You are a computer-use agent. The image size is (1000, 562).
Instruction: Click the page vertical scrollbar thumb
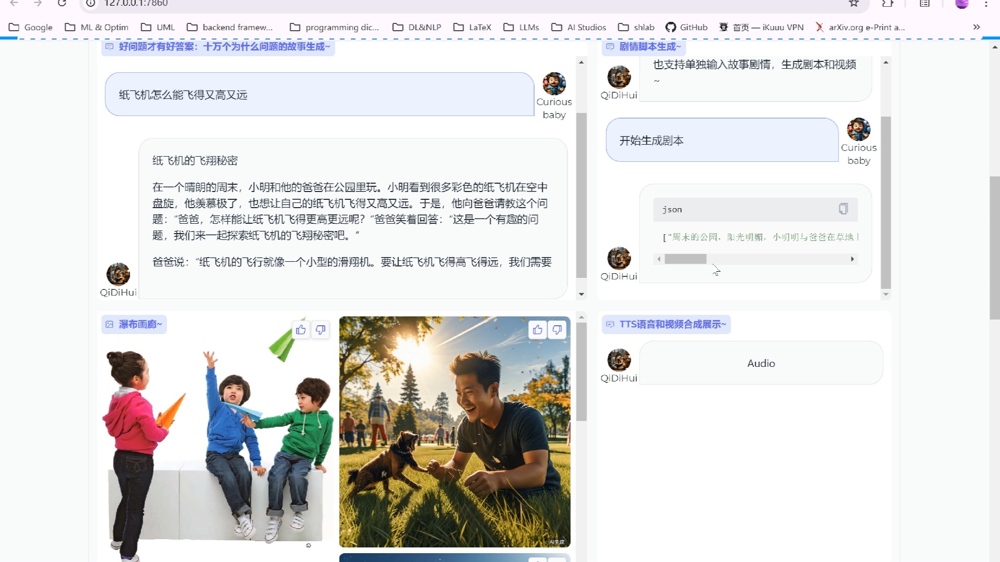tap(994, 248)
